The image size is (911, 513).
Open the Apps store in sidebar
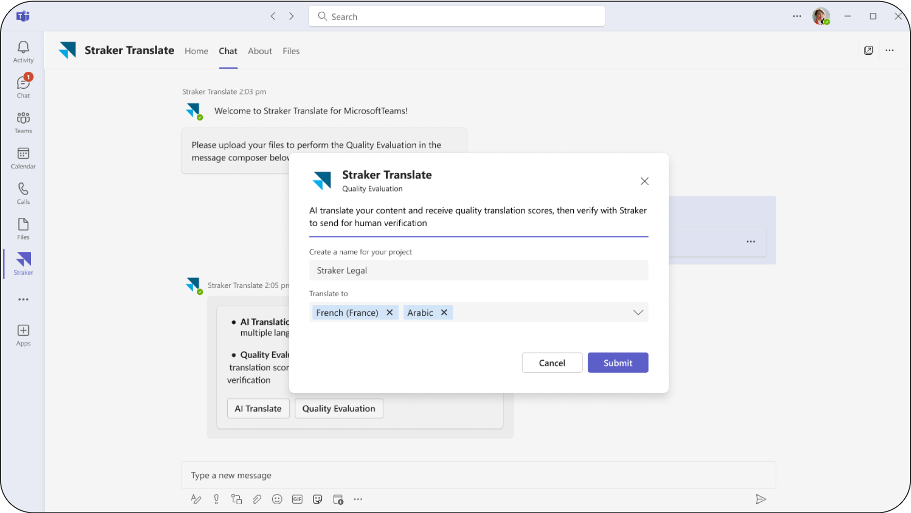click(23, 335)
